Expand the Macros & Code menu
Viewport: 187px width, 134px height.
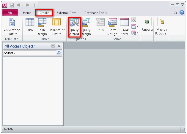point(162,26)
